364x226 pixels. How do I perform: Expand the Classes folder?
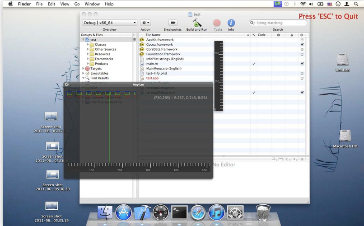88,44
